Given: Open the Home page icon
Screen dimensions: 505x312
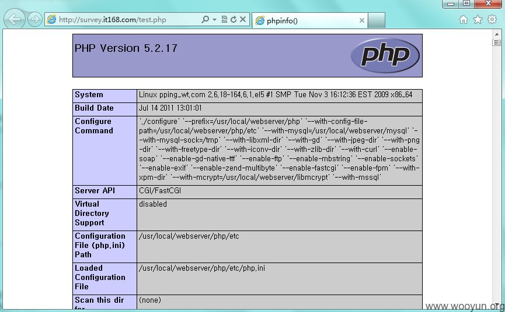Looking at the screenshot, I should click(464, 20).
